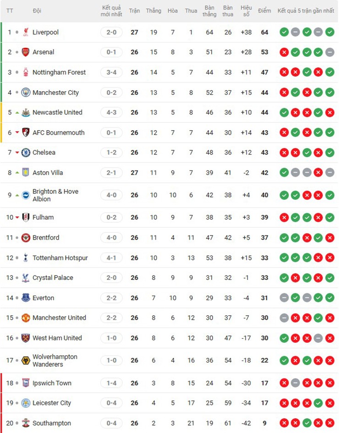Open the Brentford team page
339x433 pixels.
(46, 238)
